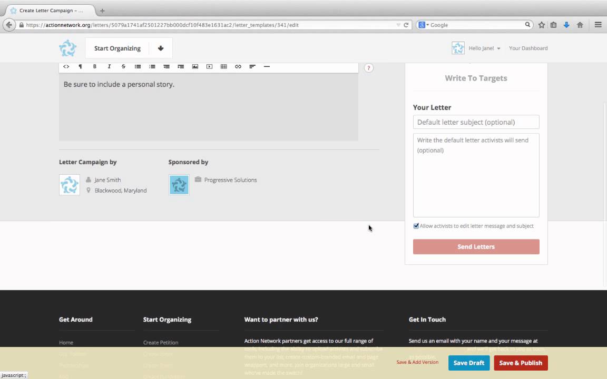Click Jane Smith's profile picture
This screenshot has width=607, height=379.
click(70, 184)
